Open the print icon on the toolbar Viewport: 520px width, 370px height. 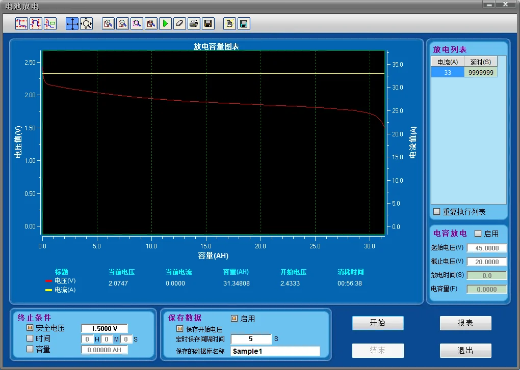coord(193,23)
